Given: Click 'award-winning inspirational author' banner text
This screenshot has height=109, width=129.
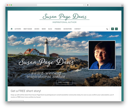Looking at the screenshot, I should tap(46, 75).
